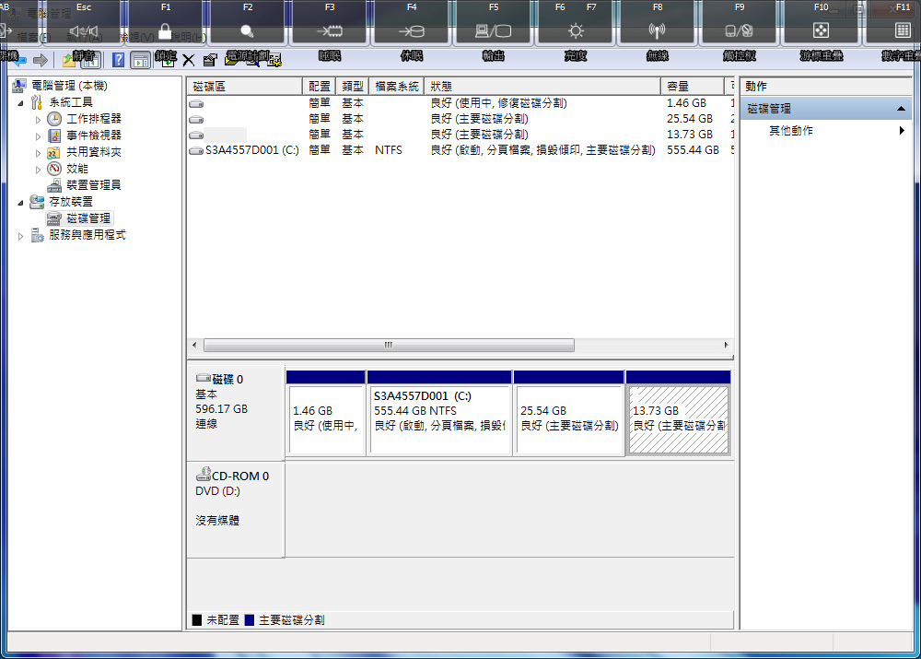Click the right scroll arrow of volume list
The height and width of the screenshot is (659, 921).
[726, 345]
